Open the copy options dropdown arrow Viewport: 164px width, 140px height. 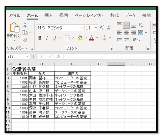point(30,33)
